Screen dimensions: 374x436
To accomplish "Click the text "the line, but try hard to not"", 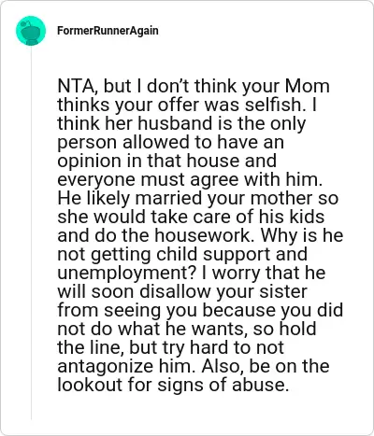I will click(170, 347).
